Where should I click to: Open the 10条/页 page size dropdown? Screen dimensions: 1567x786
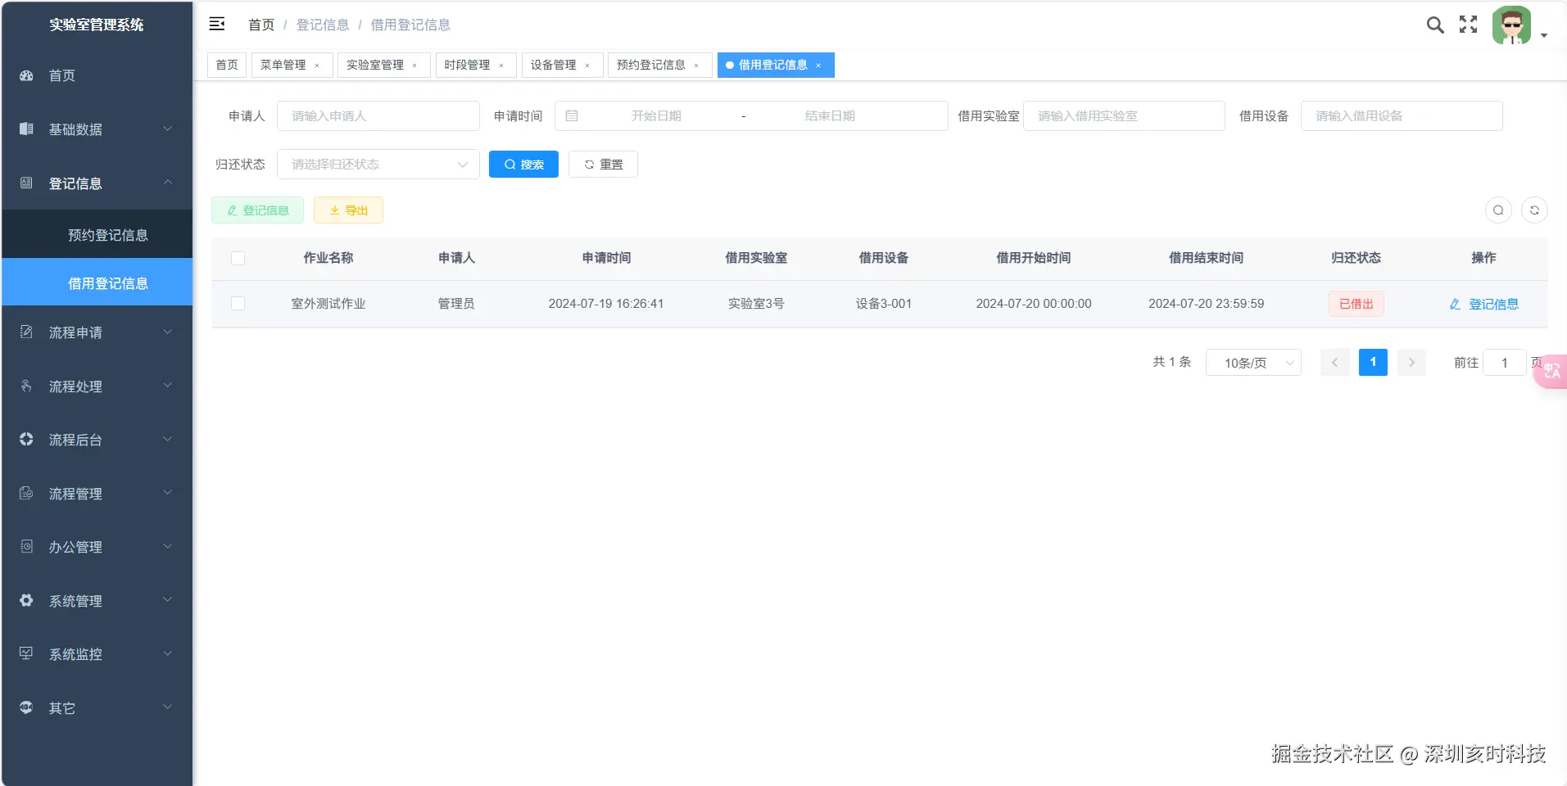1253,363
